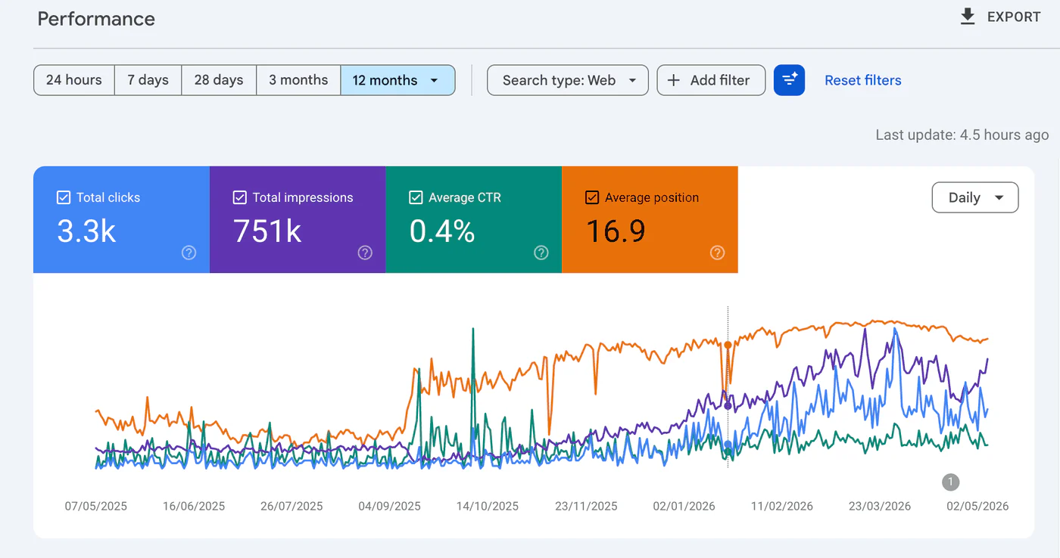The height and width of the screenshot is (558, 1060).
Task: Click the help icon on Average CTR card
Action: [x=541, y=253]
